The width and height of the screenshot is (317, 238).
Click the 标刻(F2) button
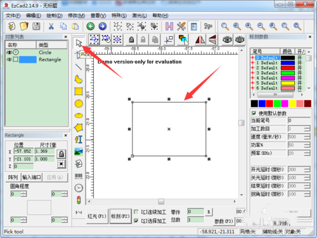click(120, 216)
